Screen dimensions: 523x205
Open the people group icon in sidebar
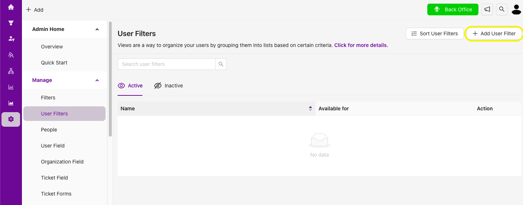pyautogui.click(x=11, y=55)
